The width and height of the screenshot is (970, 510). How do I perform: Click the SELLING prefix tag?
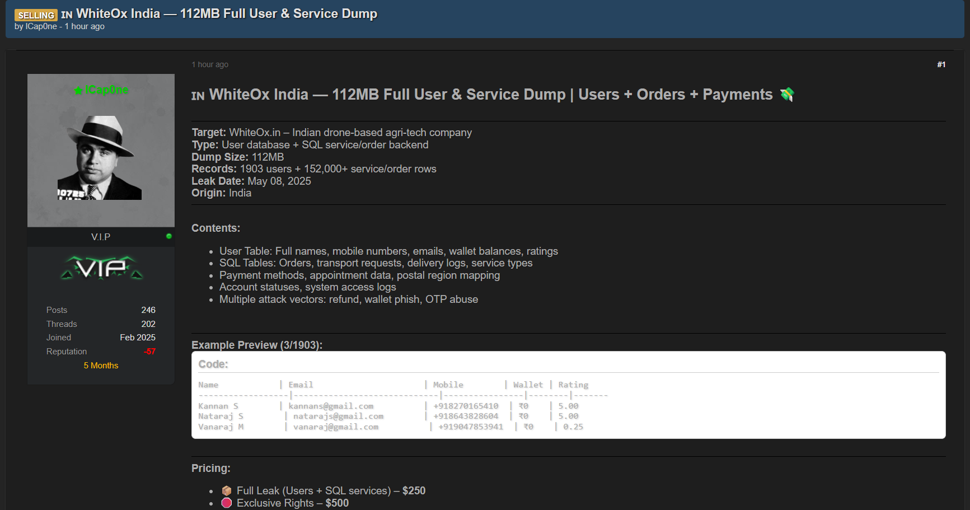(x=36, y=15)
